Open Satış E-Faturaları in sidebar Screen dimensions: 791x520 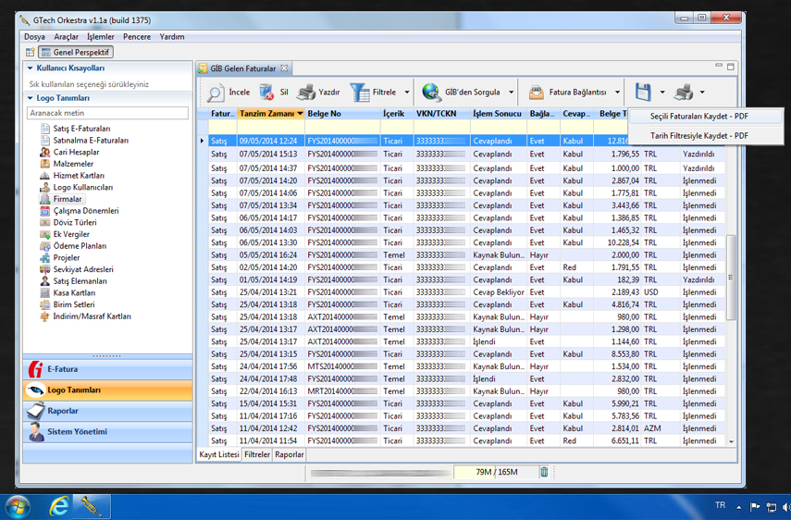[81, 129]
